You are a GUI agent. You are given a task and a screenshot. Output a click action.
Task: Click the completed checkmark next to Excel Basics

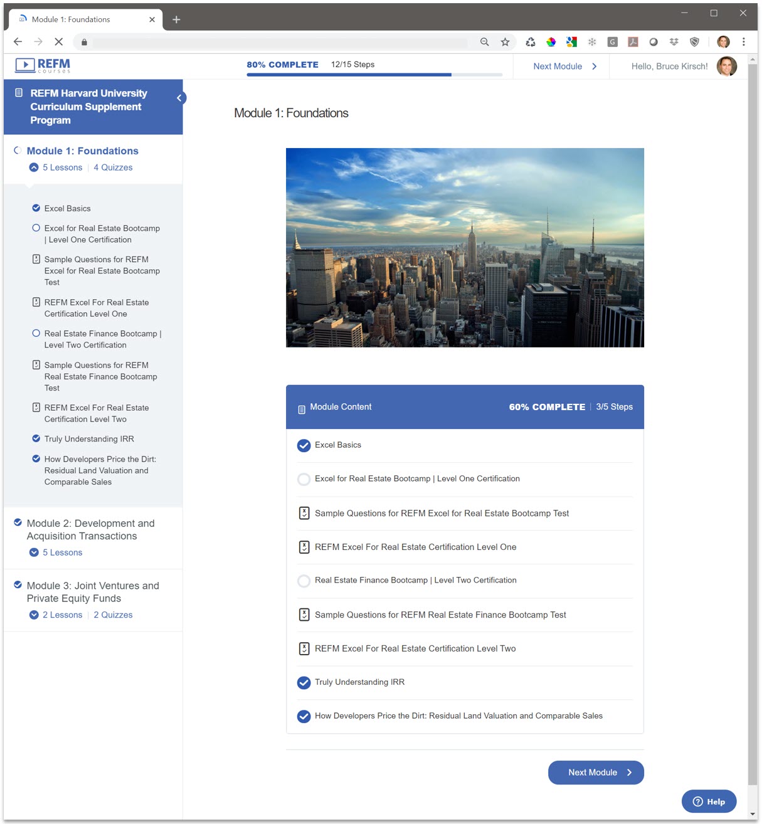304,445
